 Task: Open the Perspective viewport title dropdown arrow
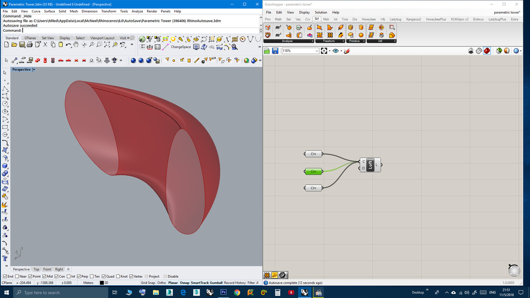[x=34, y=70]
